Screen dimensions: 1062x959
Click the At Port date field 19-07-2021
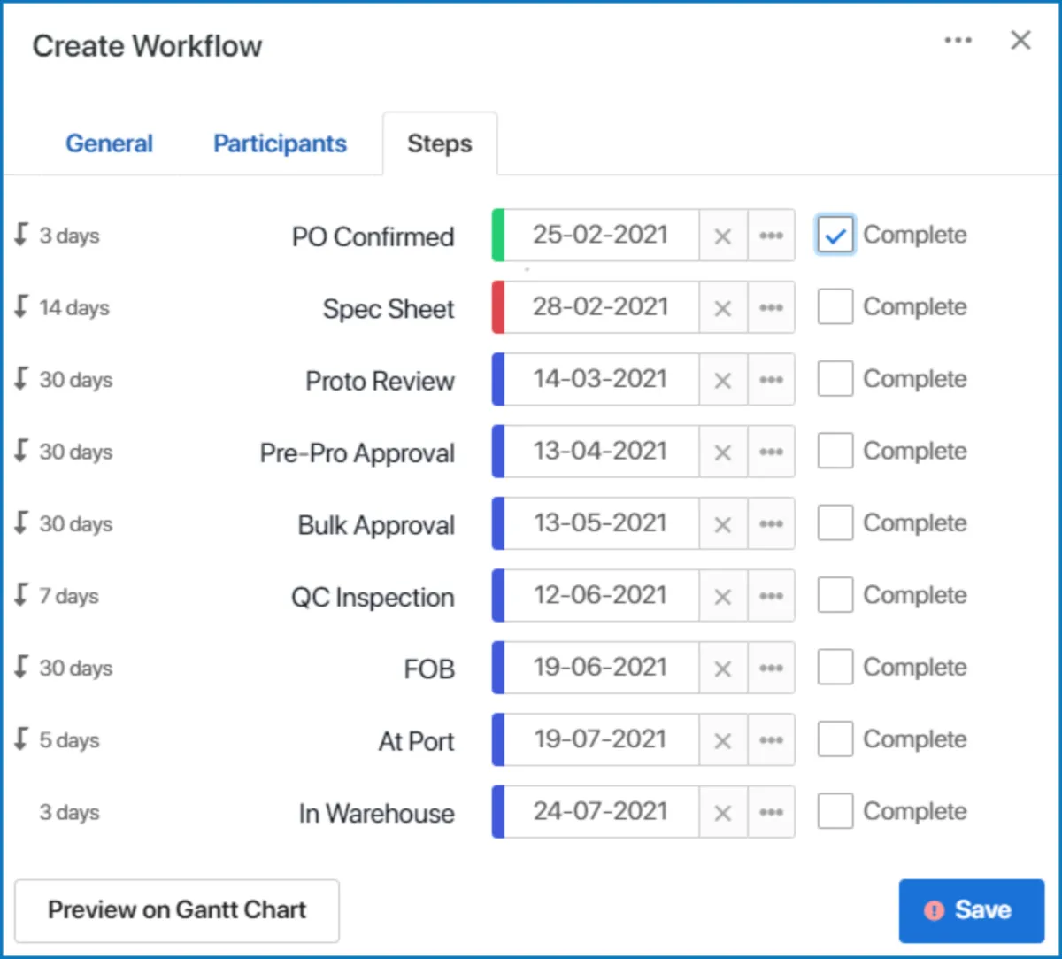point(600,739)
